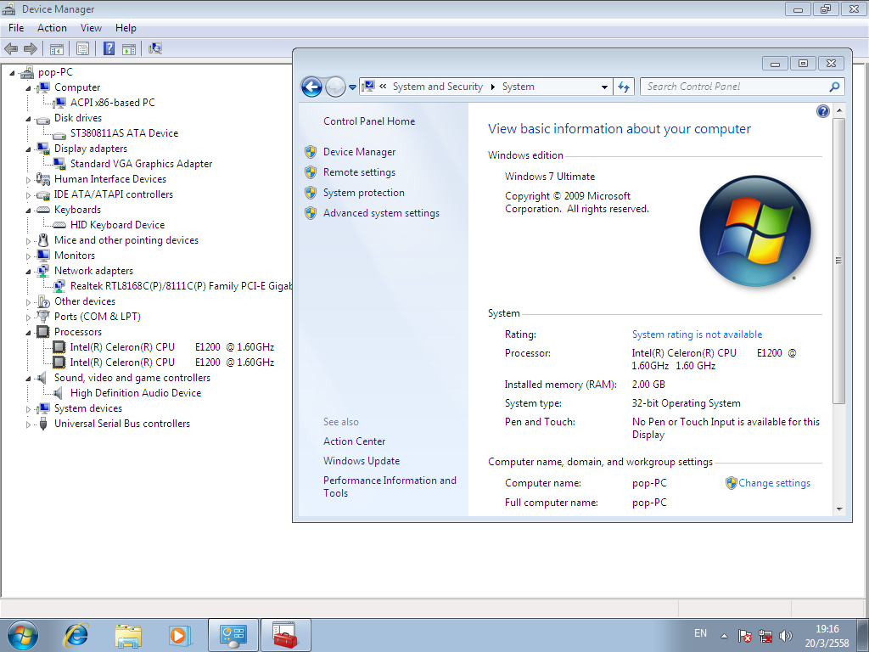The width and height of the screenshot is (869, 652).
Task: Click the System window Back button
Action: 311,87
